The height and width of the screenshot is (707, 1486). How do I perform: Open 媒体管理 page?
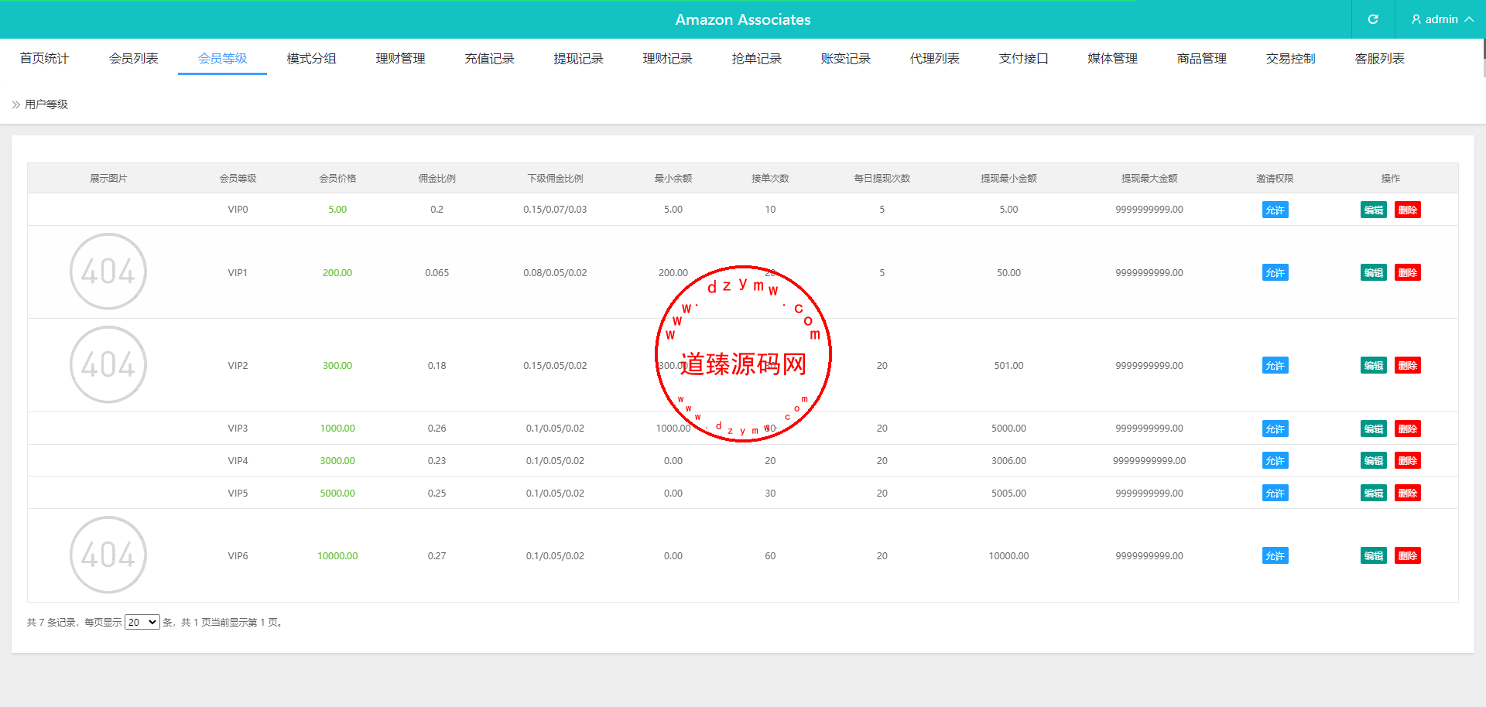(x=1112, y=58)
